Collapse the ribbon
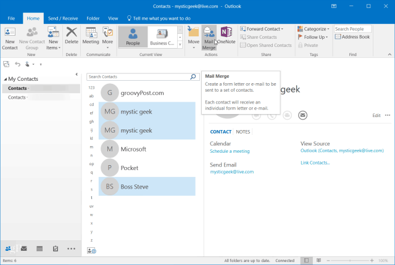 pyautogui.click(x=389, y=55)
